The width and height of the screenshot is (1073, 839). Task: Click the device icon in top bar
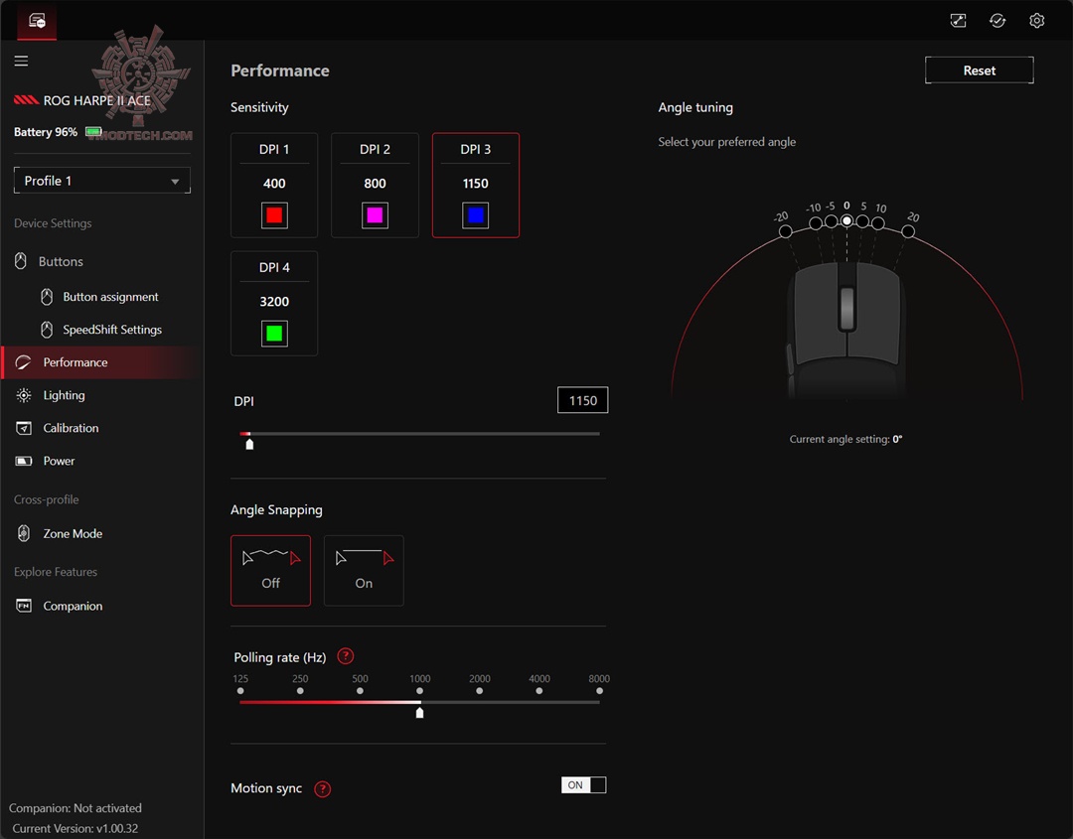(37, 21)
